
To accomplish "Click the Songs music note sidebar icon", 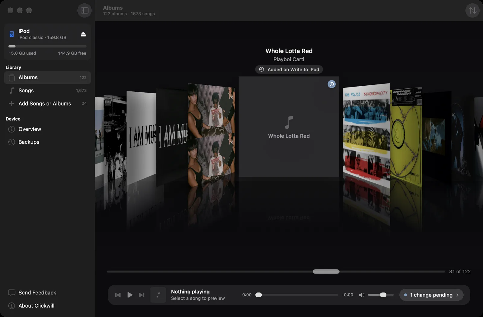I will (x=11, y=90).
